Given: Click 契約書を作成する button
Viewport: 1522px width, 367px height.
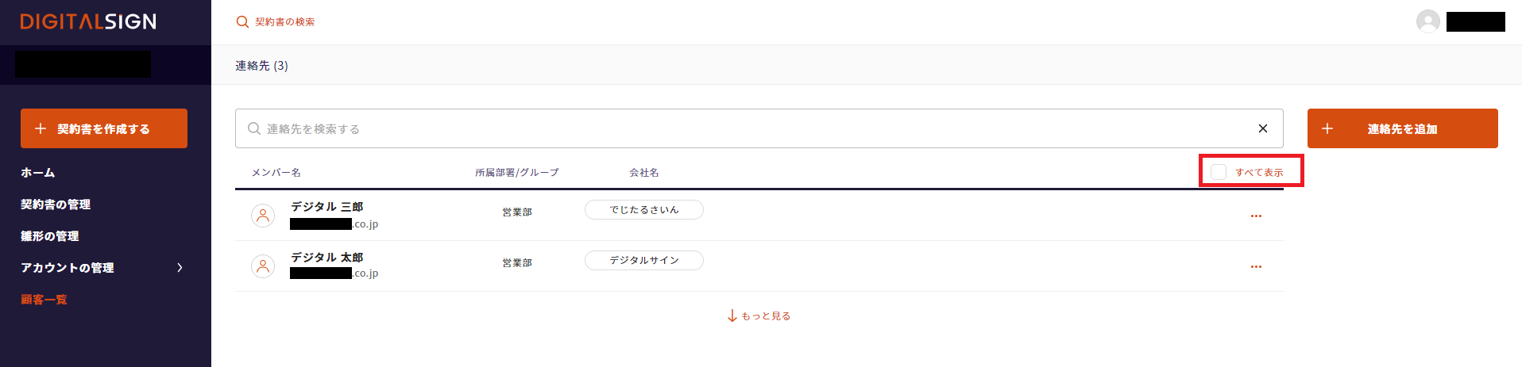Looking at the screenshot, I should tap(104, 128).
